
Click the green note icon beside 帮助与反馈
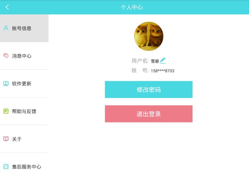6,111
